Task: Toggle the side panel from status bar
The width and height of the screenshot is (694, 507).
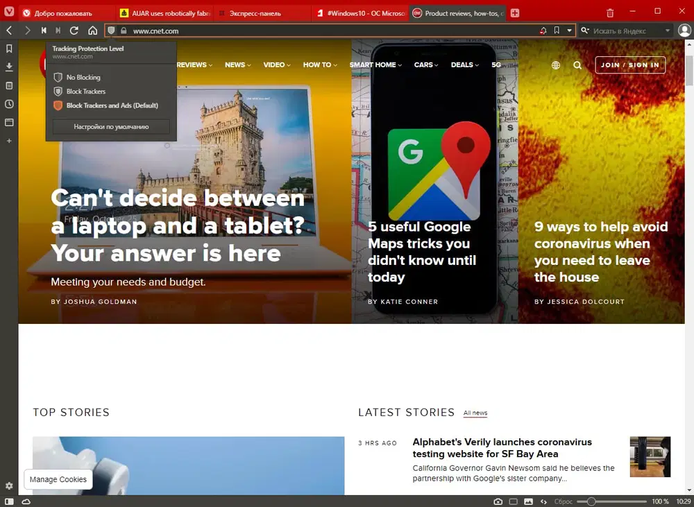Action: [9, 501]
